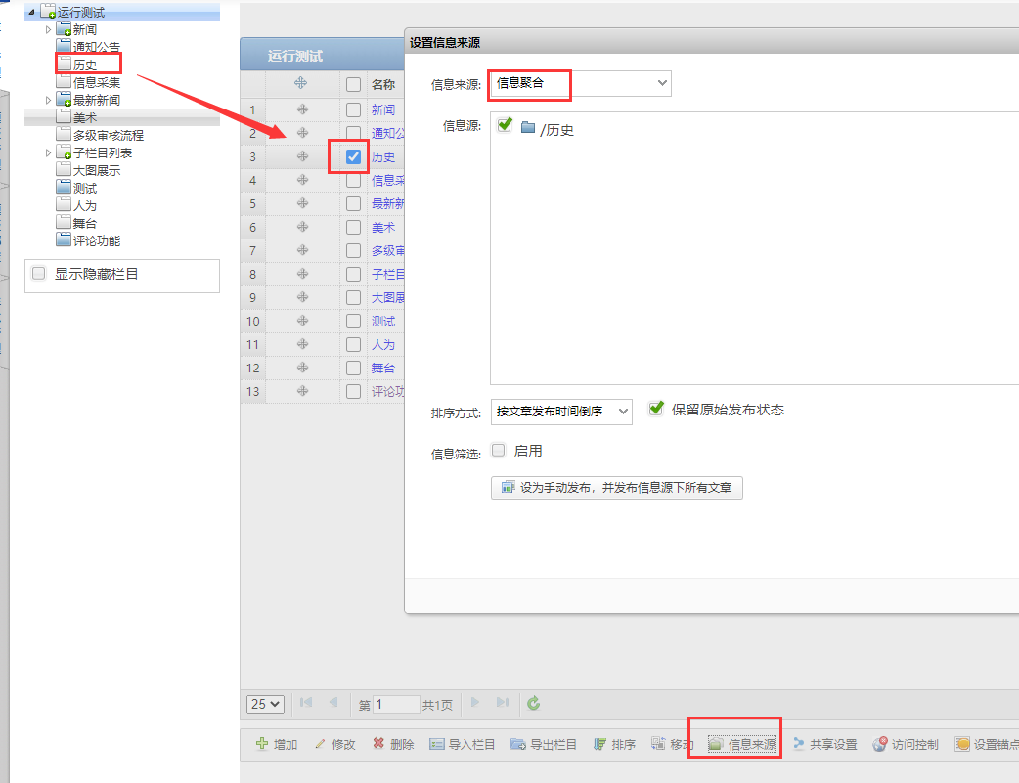This screenshot has width=1019, height=783.
Task: Click the 增加 (add) toolbar icon
Action: coord(262,745)
